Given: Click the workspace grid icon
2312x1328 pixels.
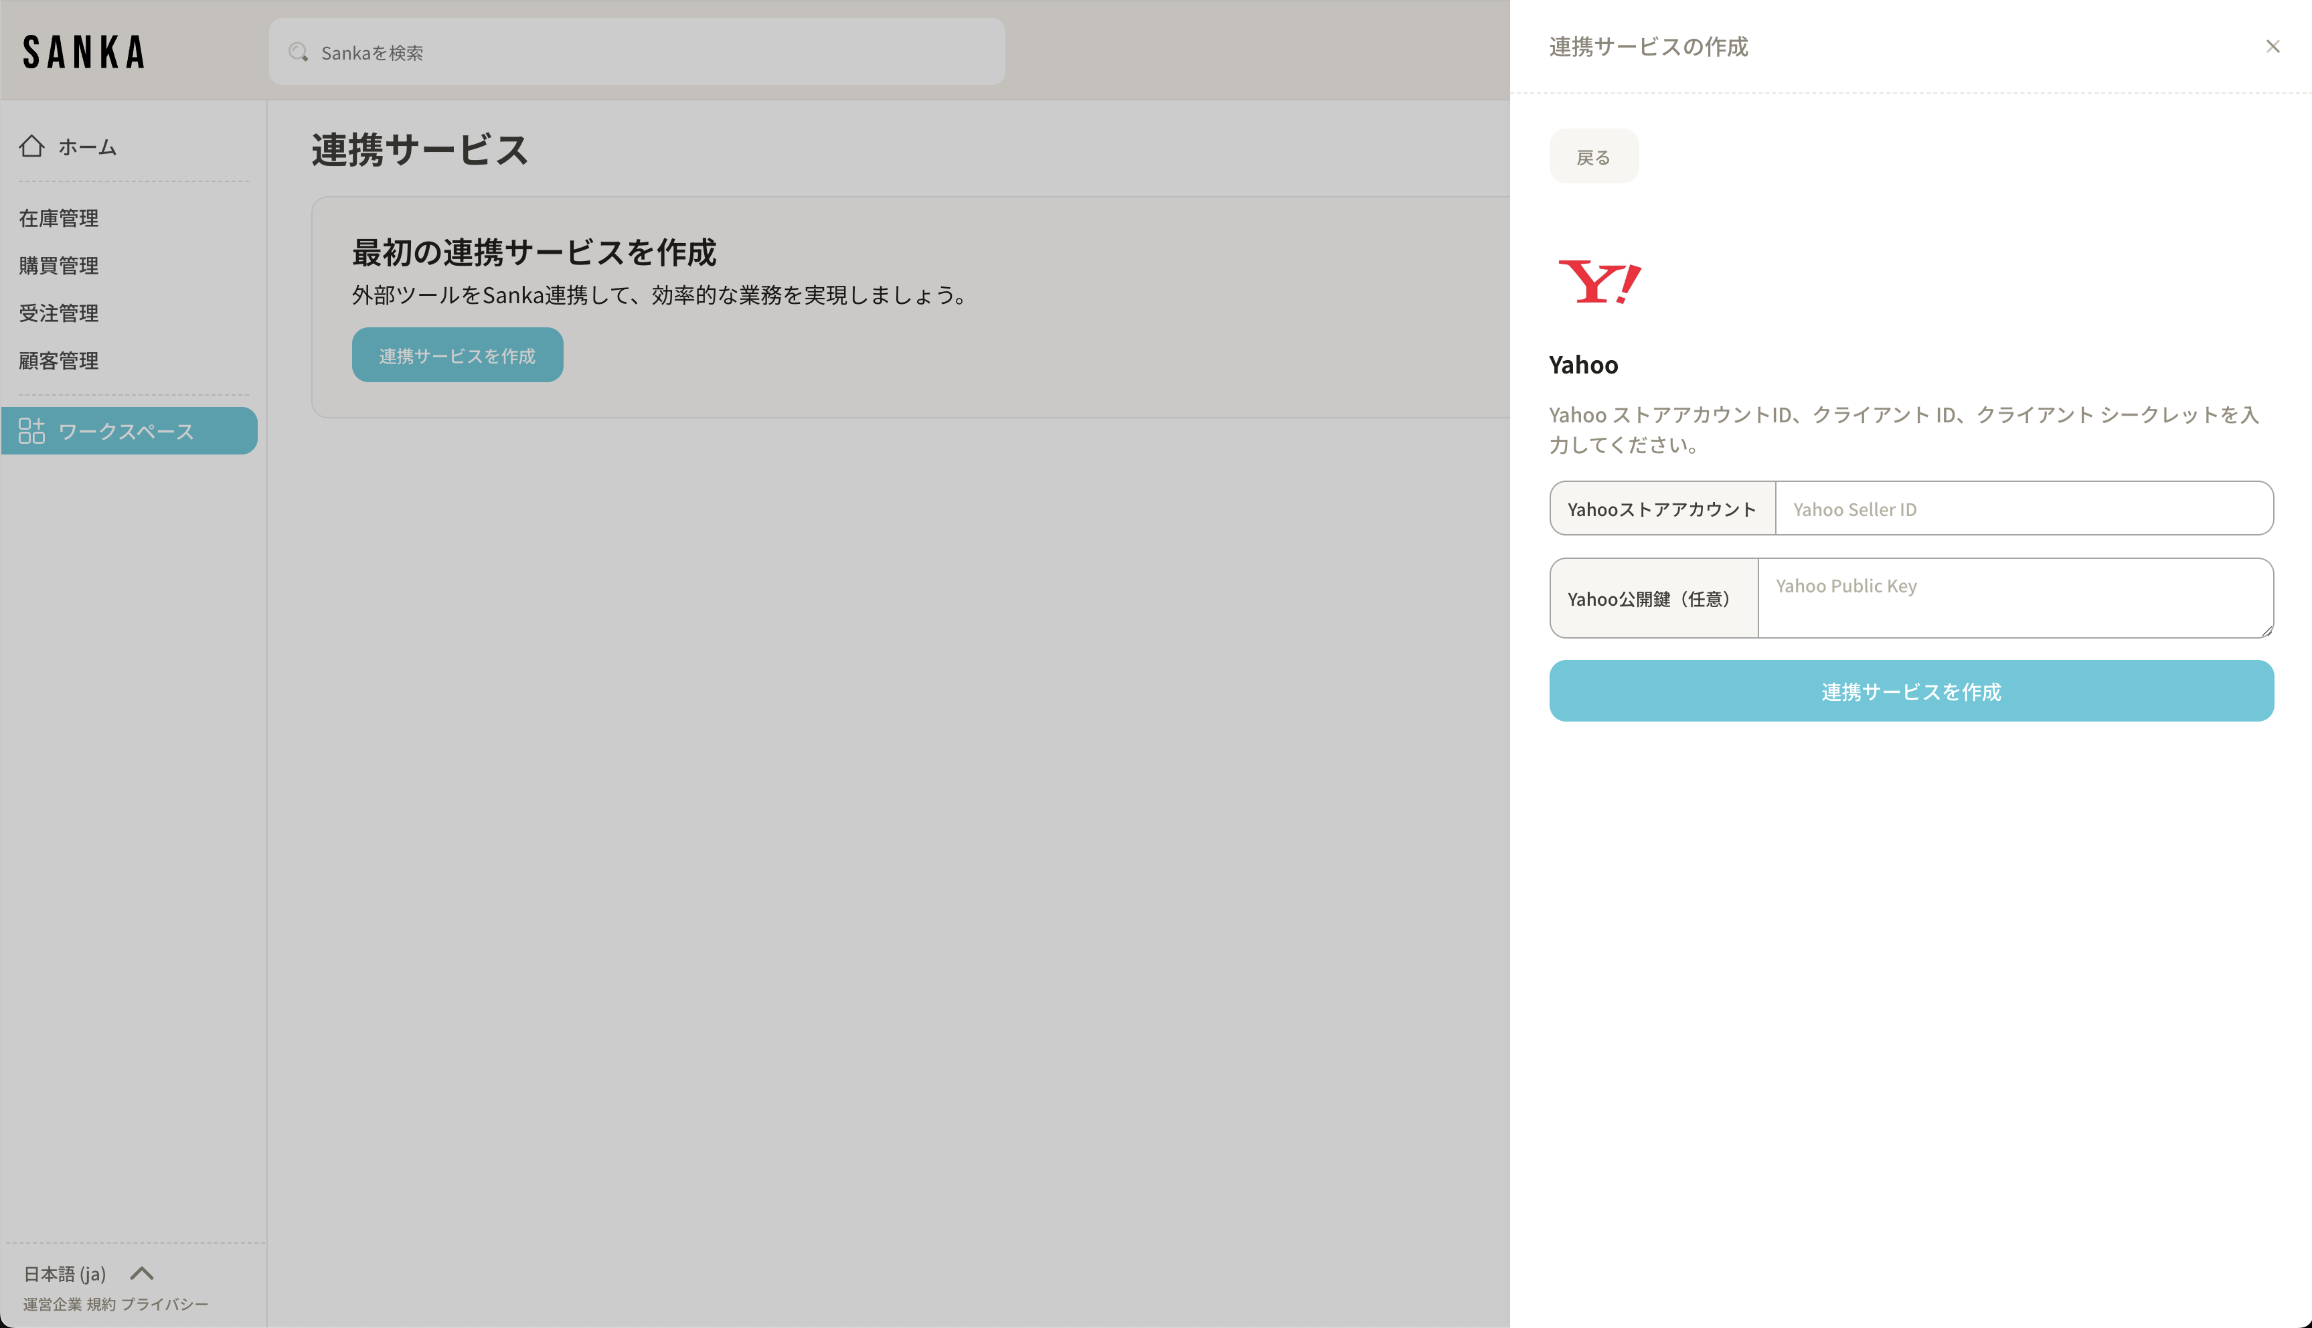Looking at the screenshot, I should [x=32, y=430].
